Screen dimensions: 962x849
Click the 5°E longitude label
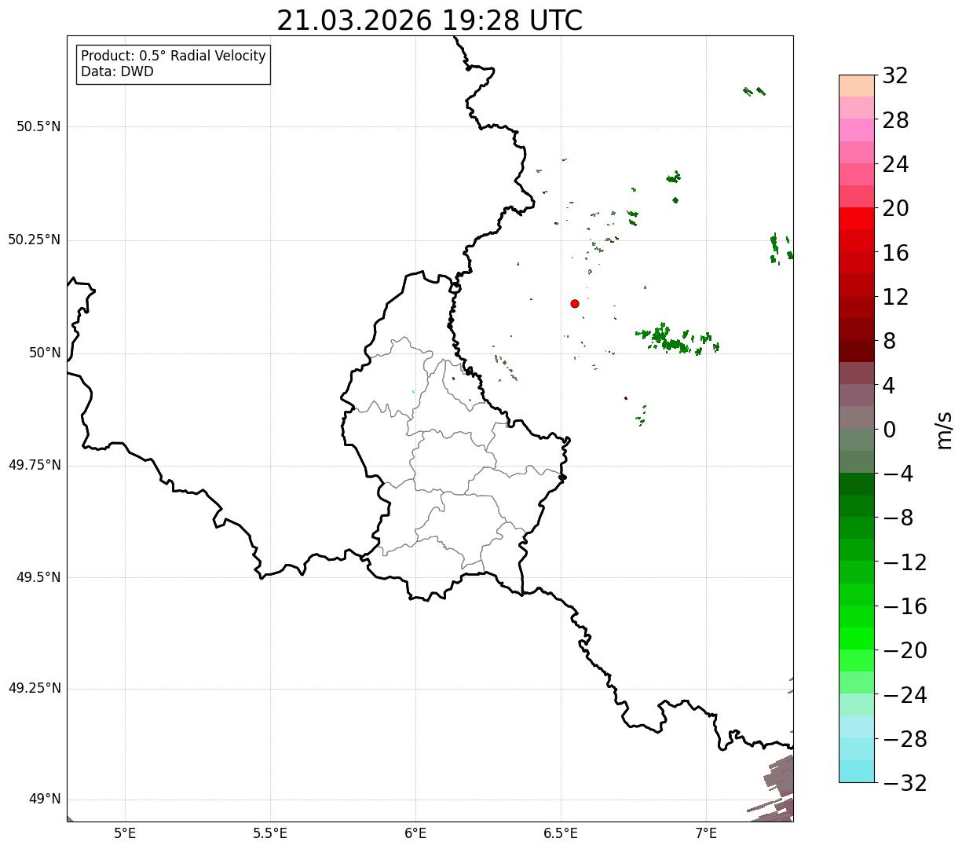(125, 833)
